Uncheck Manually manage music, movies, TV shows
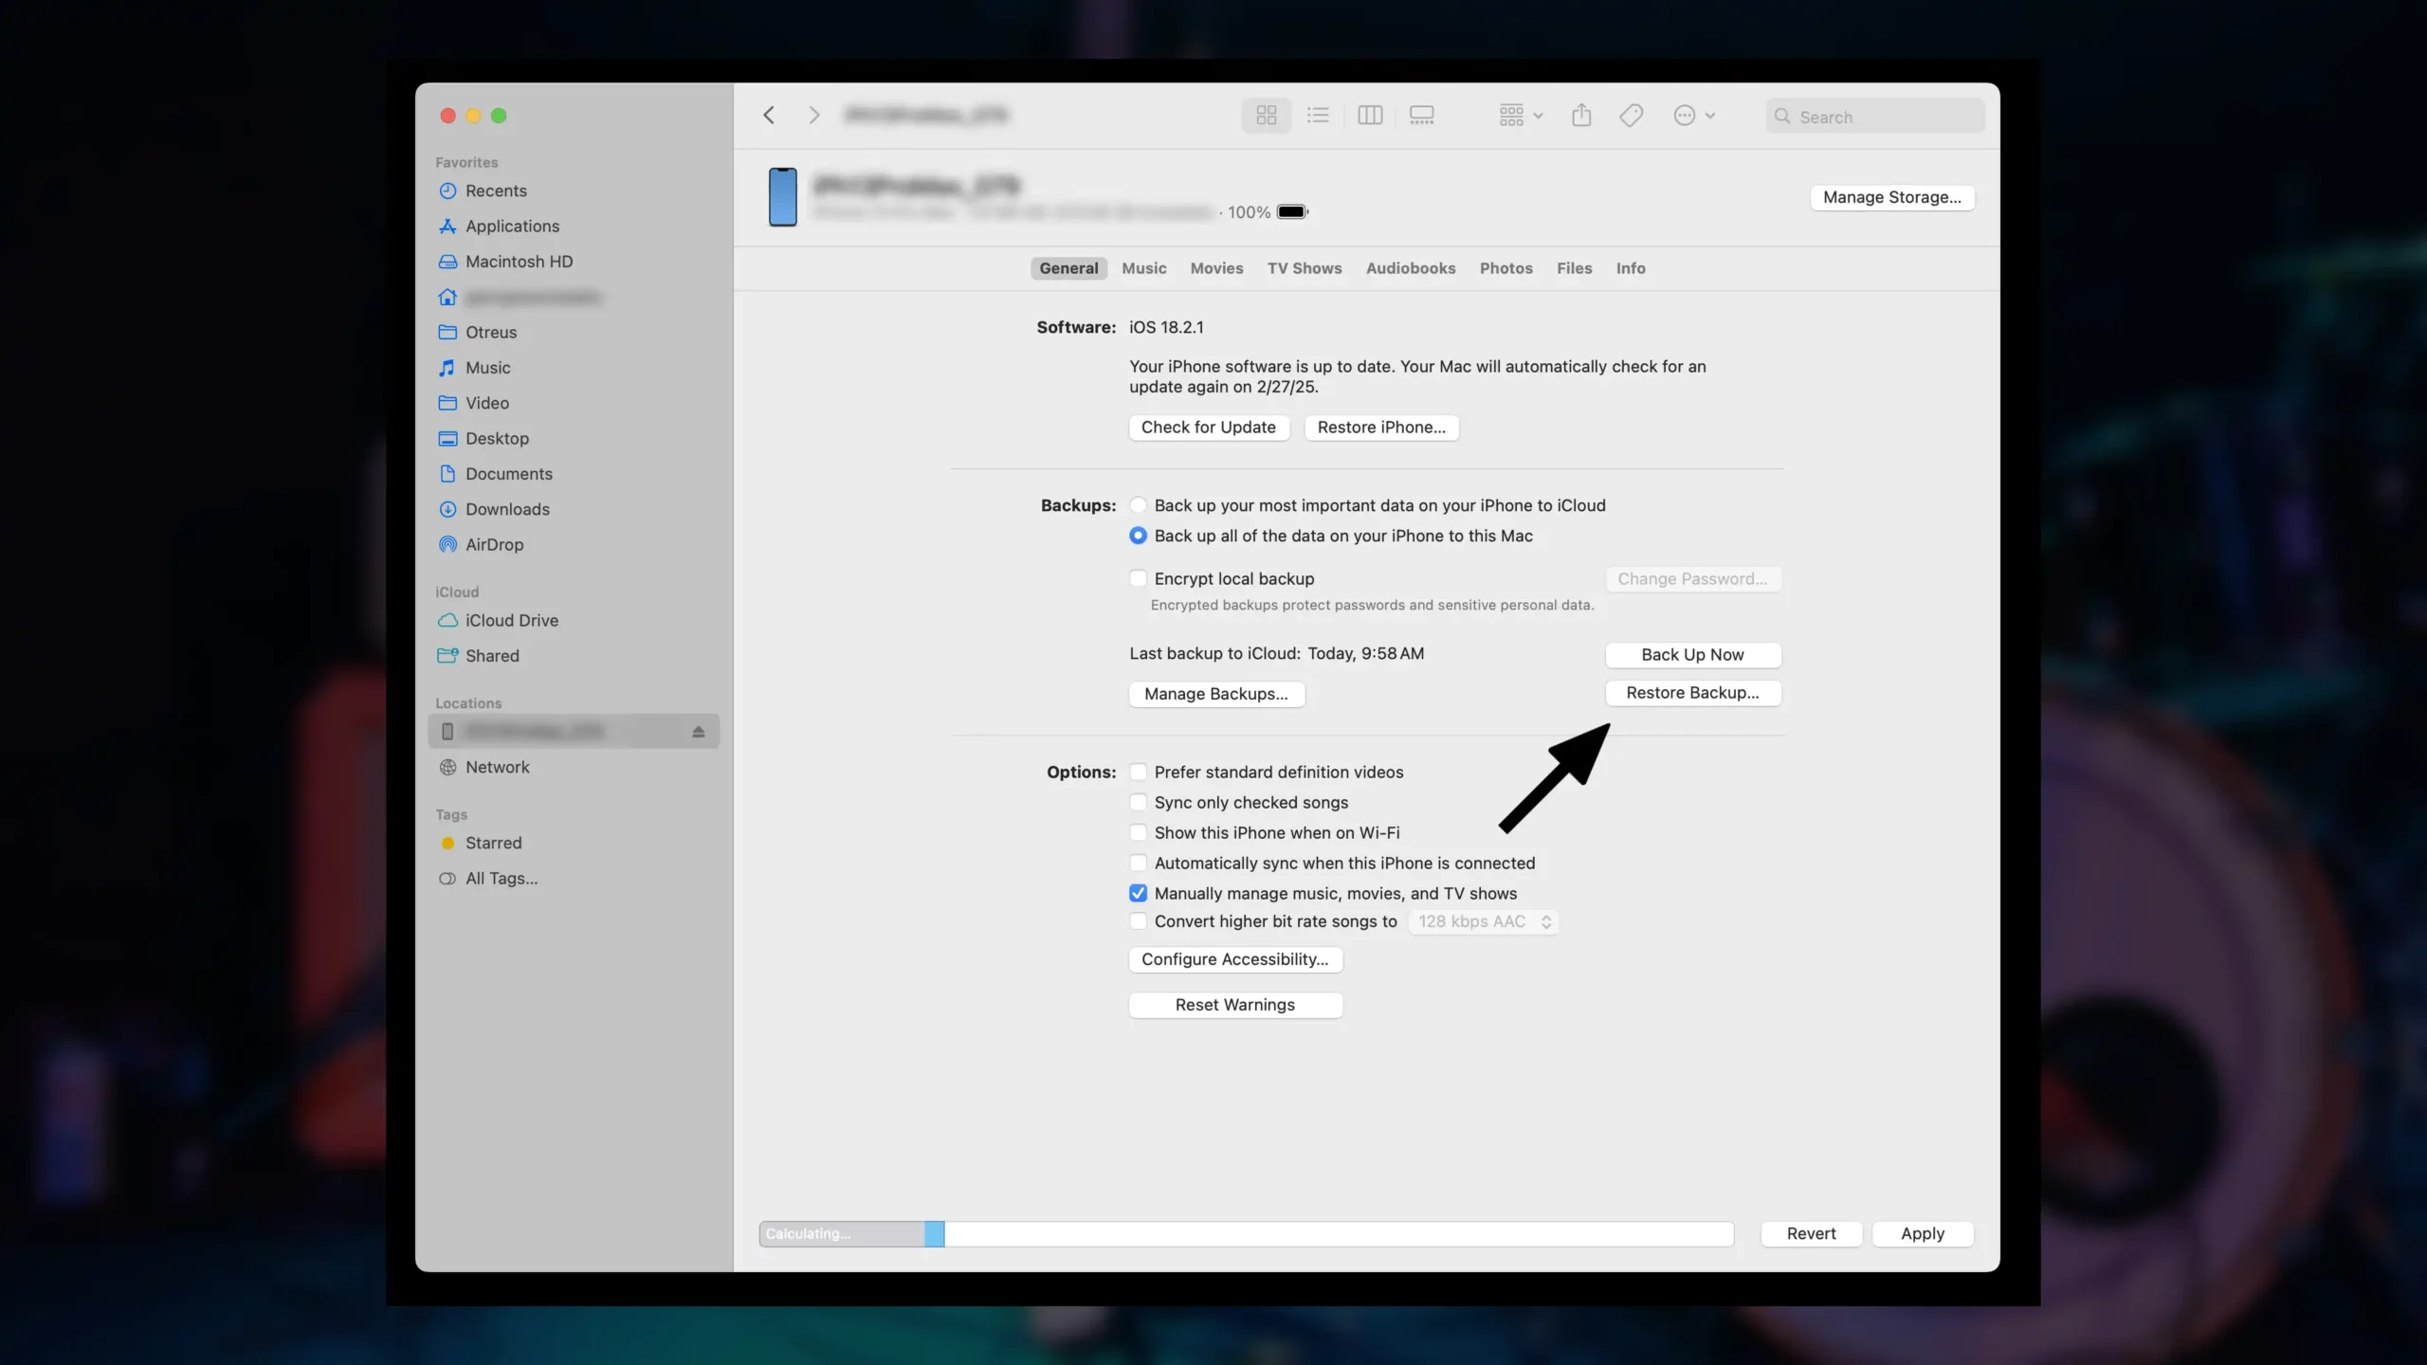Image resolution: width=2427 pixels, height=1365 pixels. tap(1138, 893)
